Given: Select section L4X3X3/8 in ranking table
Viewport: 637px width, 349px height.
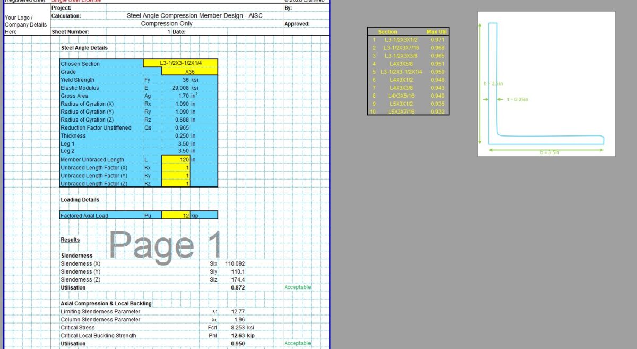Looking at the screenshot, I should [x=401, y=88].
